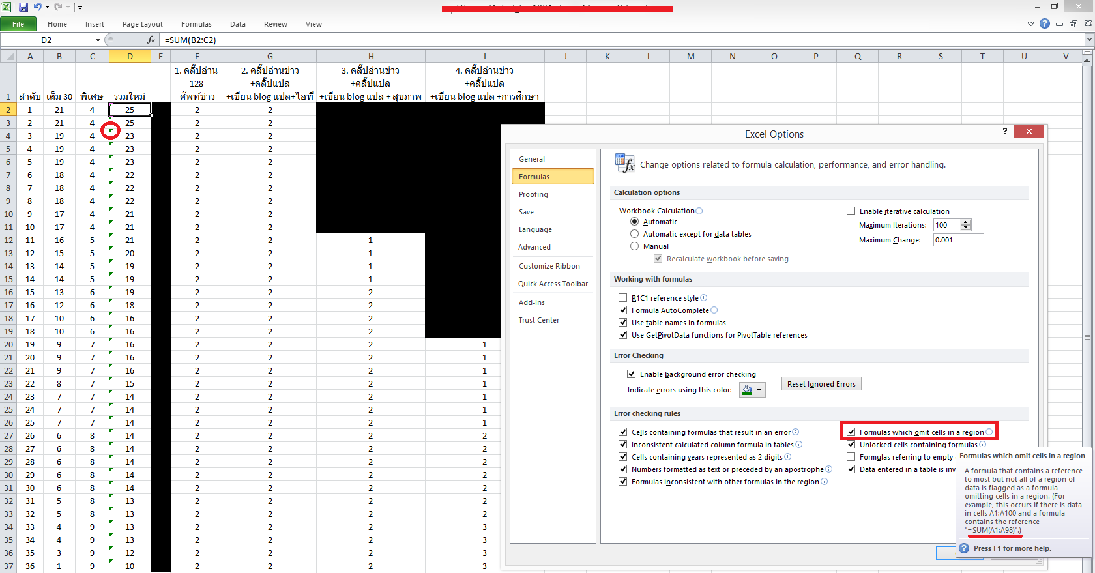1095x573 pixels.
Task: Uncheck Formula AutoComplete option
Action: point(623,310)
